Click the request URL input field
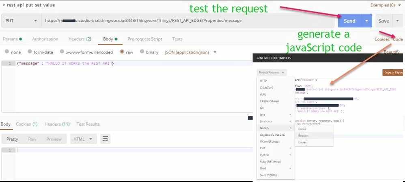The height and width of the screenshot is (182, 405). (188, 21)
